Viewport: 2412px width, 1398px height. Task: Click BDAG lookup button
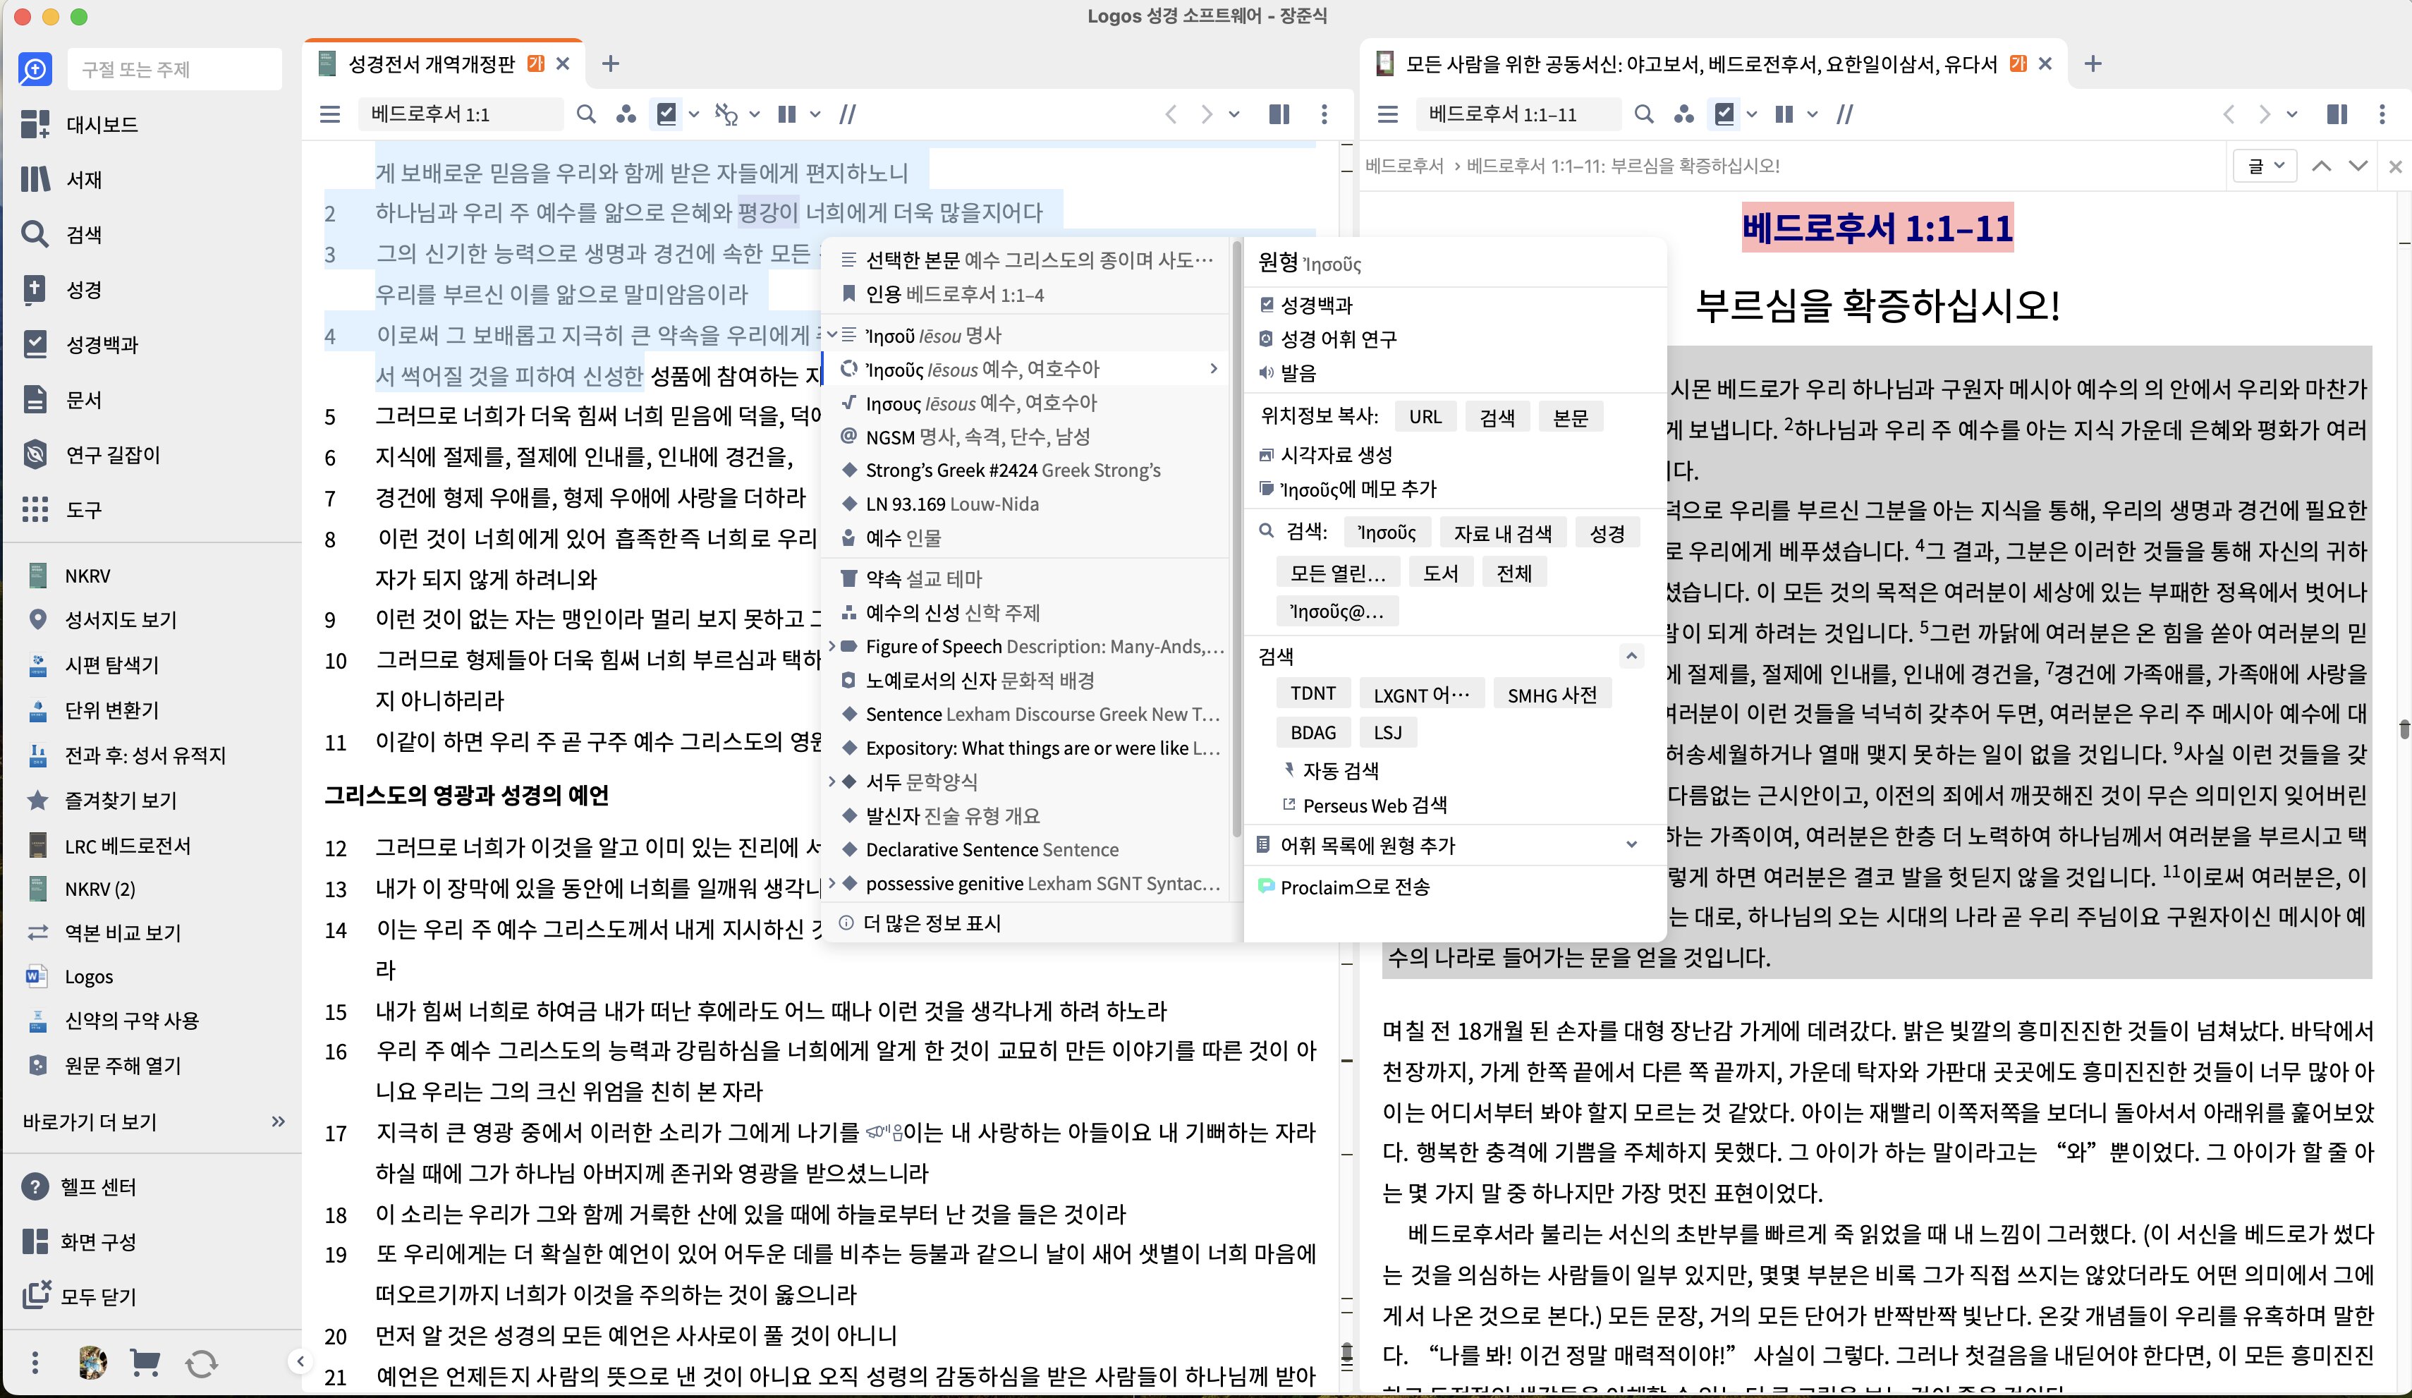coord(1312,733)
